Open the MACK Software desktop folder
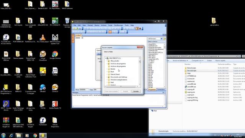 click(67, 5)
